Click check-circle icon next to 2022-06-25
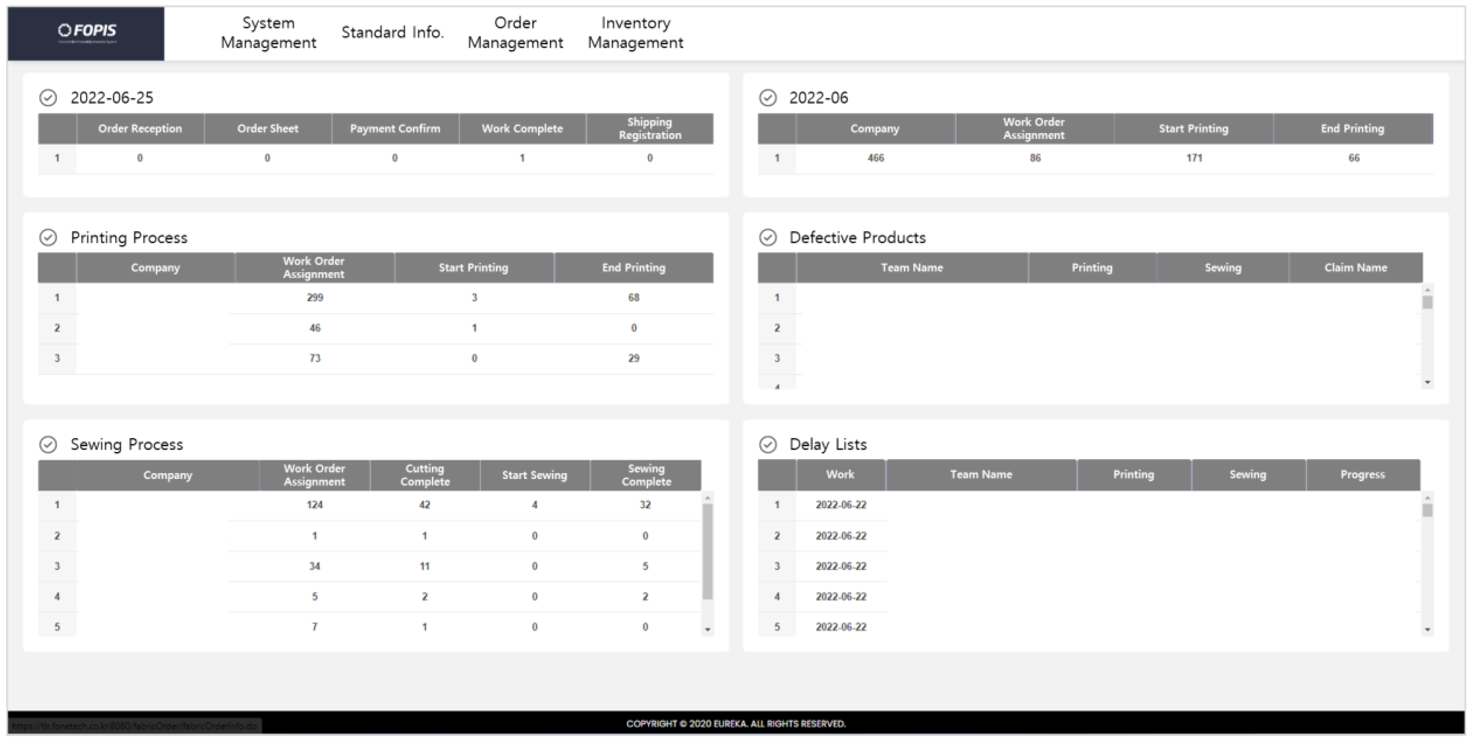The width and height of the screenshot is (1474, 743). click(48, 98)
